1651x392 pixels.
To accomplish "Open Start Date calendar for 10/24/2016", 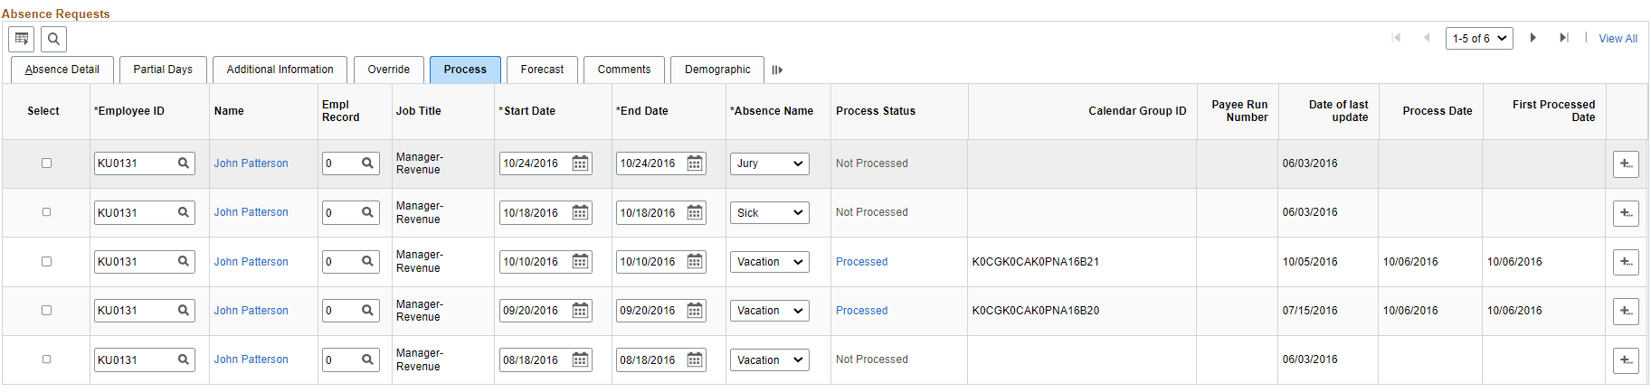I will point(581,163).
